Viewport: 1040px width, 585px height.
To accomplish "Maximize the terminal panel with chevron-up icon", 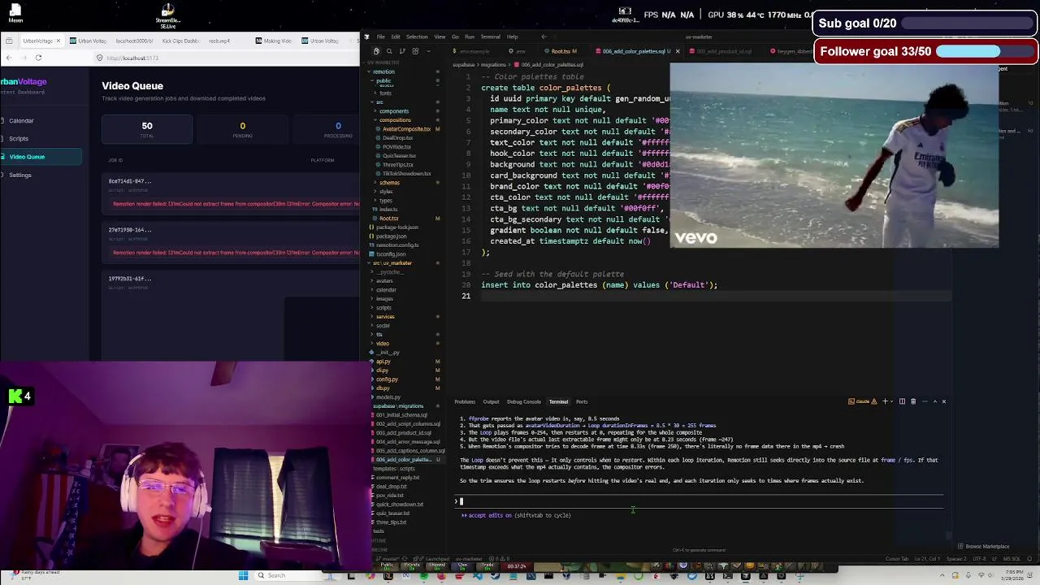I will click(x=934, y=401).
